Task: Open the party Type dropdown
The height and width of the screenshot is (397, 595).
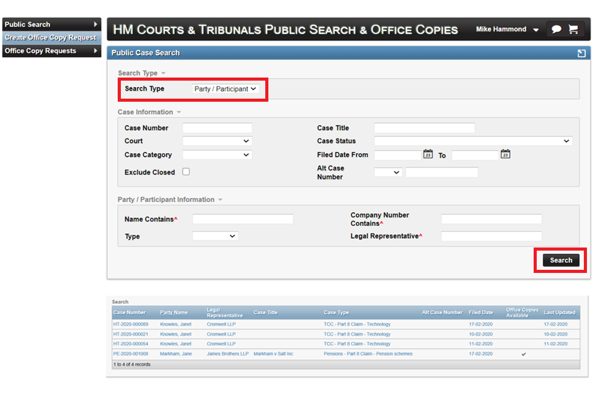Action: click(x=215, y=236)
